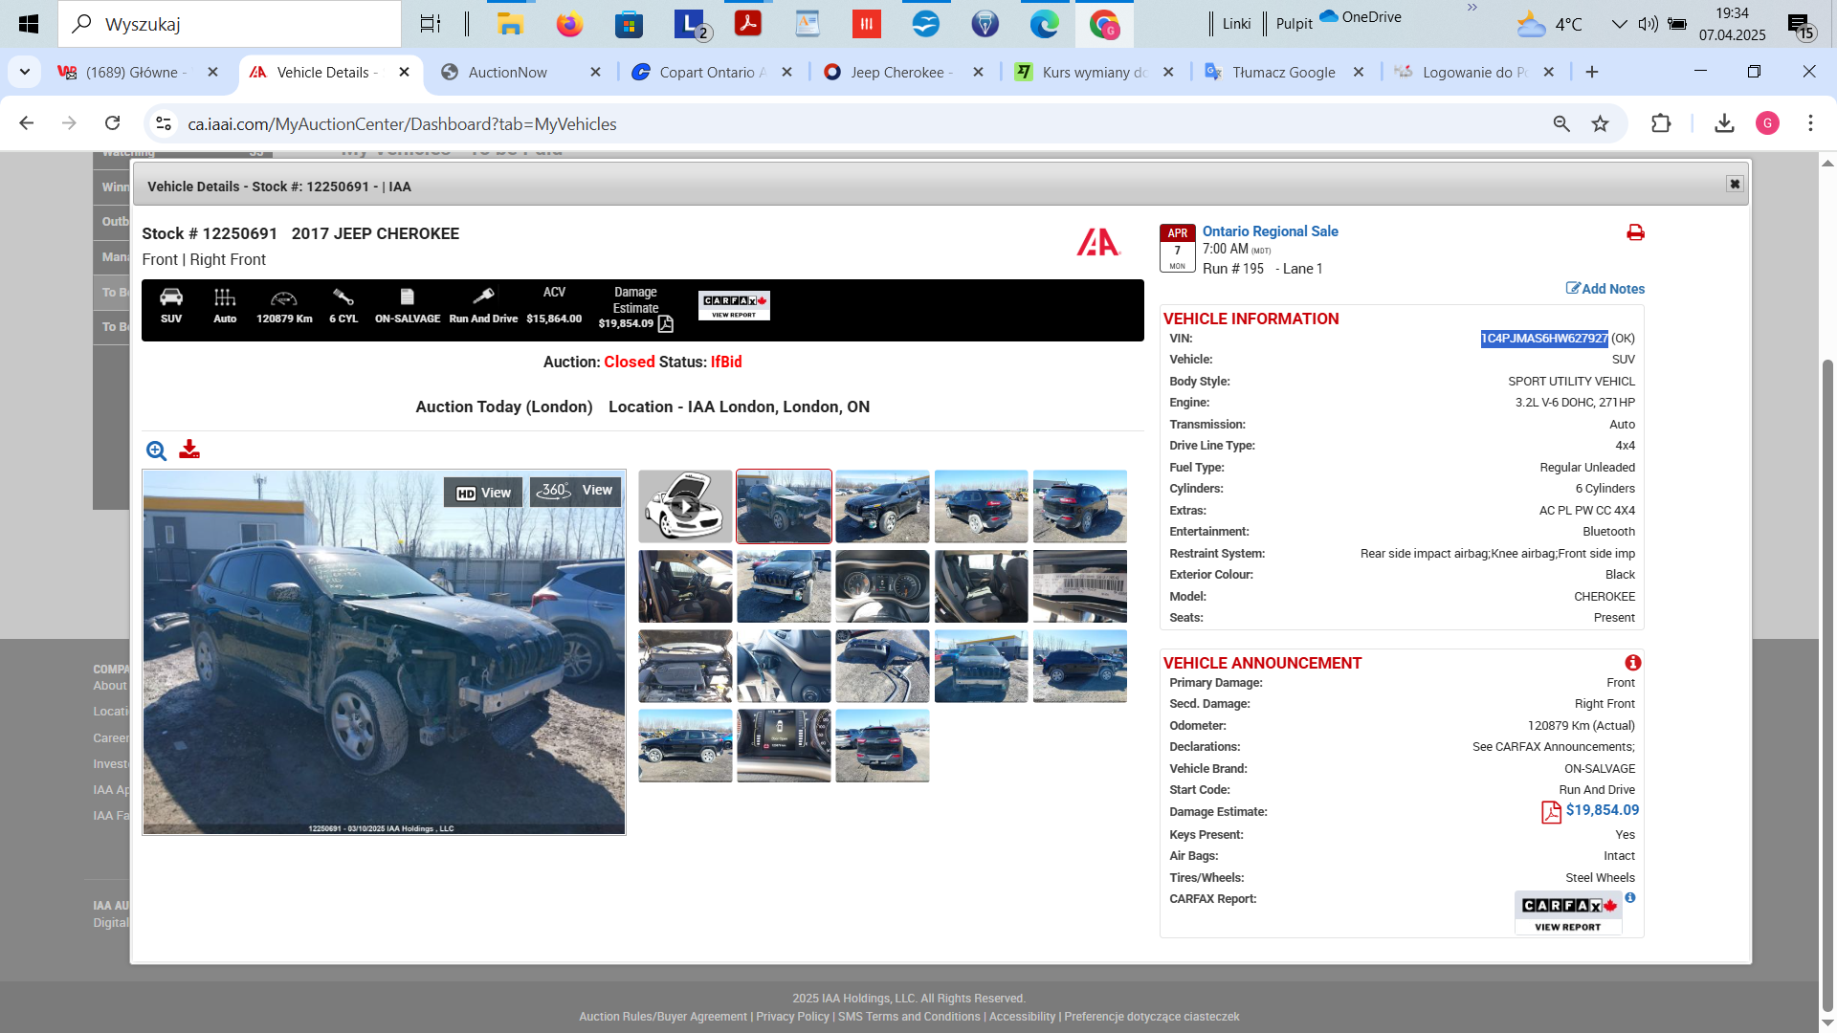Click the Add Notes link
This screenshot has width=1837, height=1033.
1605,289
